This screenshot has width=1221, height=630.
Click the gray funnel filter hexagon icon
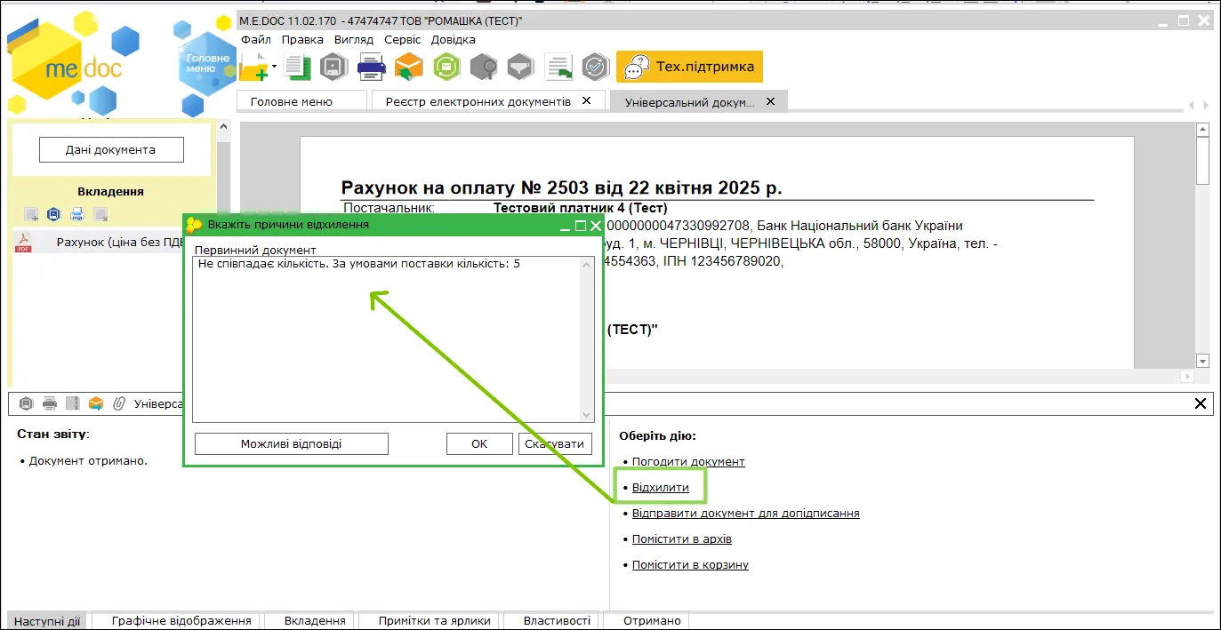(x=520, y=67)
